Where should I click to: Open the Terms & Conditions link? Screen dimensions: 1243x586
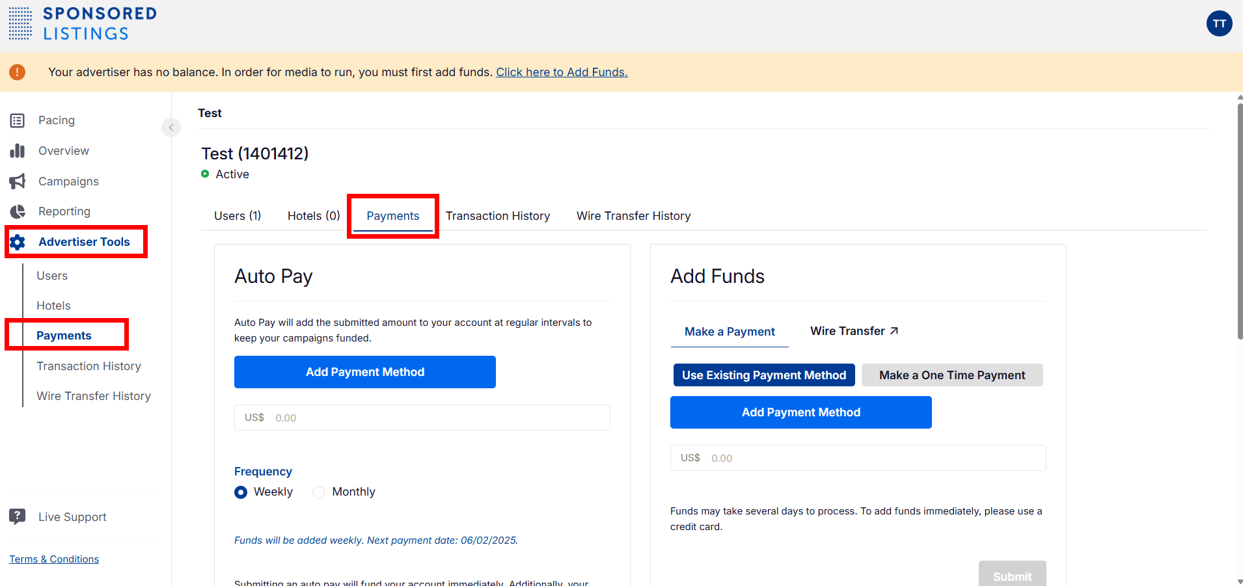tap(54, 559)
